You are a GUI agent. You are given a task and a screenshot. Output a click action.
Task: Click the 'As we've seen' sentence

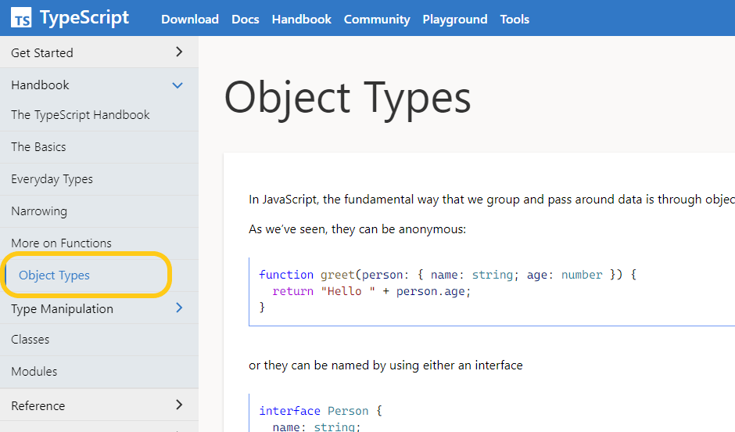tap(357, 229)
